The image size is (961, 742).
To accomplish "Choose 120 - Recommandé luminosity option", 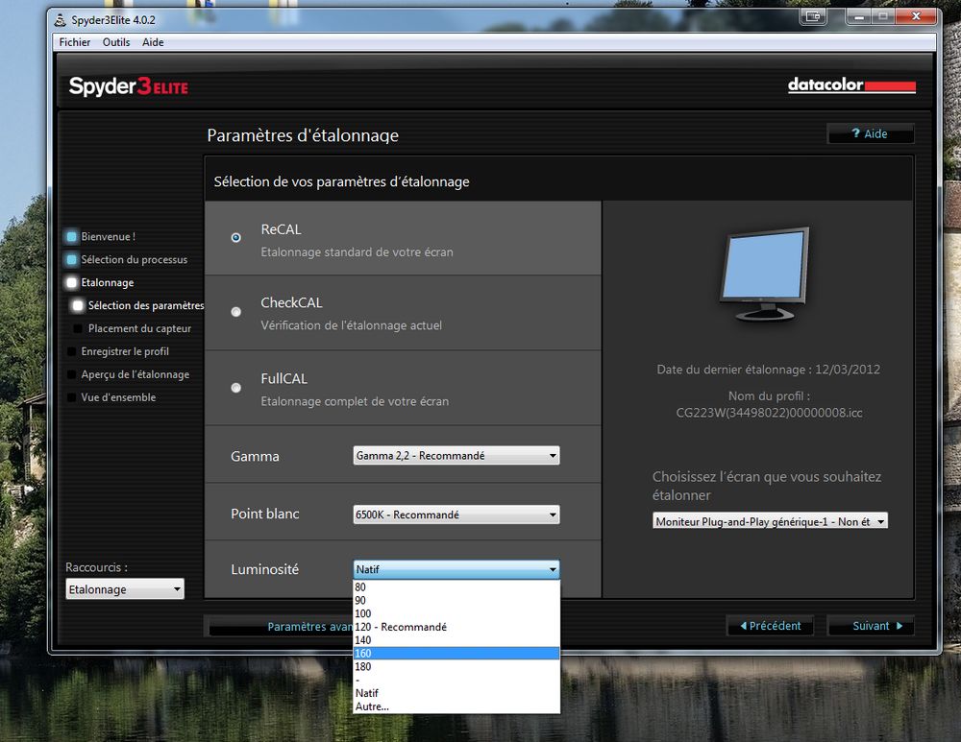I will coord(456,627).
